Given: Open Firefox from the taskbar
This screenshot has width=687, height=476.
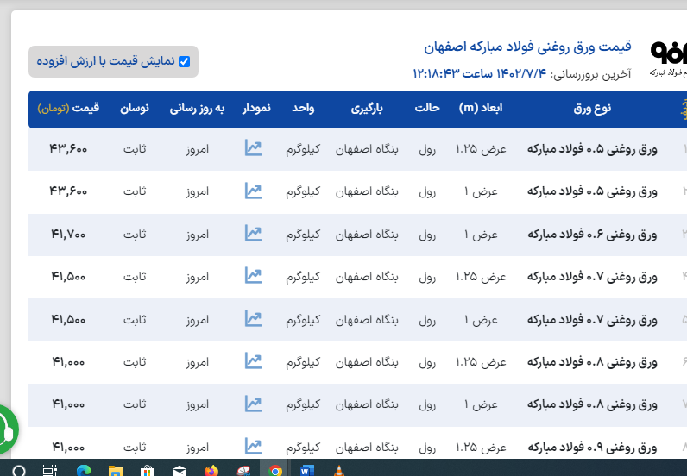Looking at the screenshot, I should (x=211, y=470).
